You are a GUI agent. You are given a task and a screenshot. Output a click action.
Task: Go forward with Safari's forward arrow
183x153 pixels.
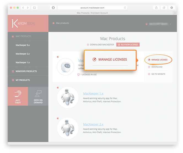[28, 8]
